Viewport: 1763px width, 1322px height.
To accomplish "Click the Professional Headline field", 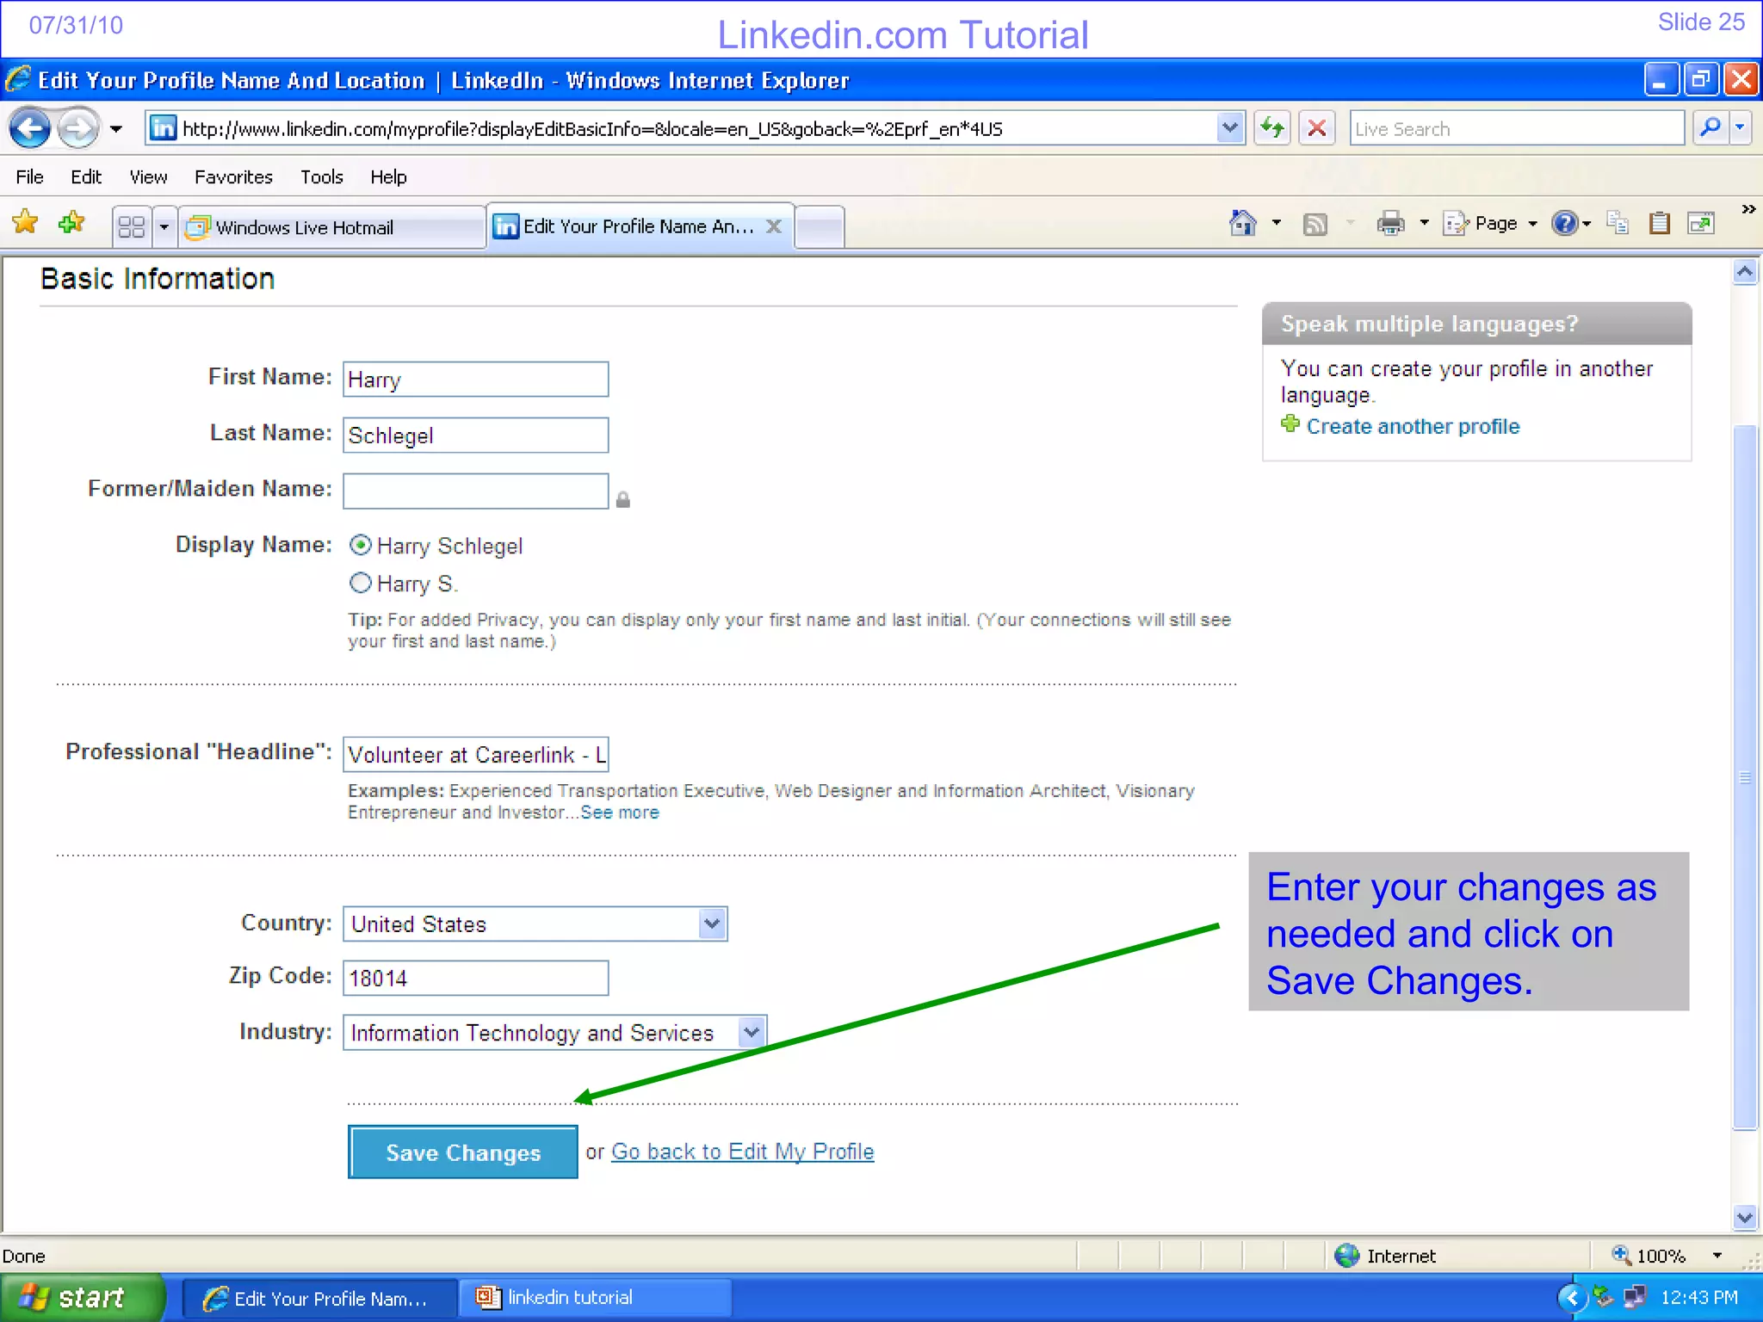I will coord(475,755).
